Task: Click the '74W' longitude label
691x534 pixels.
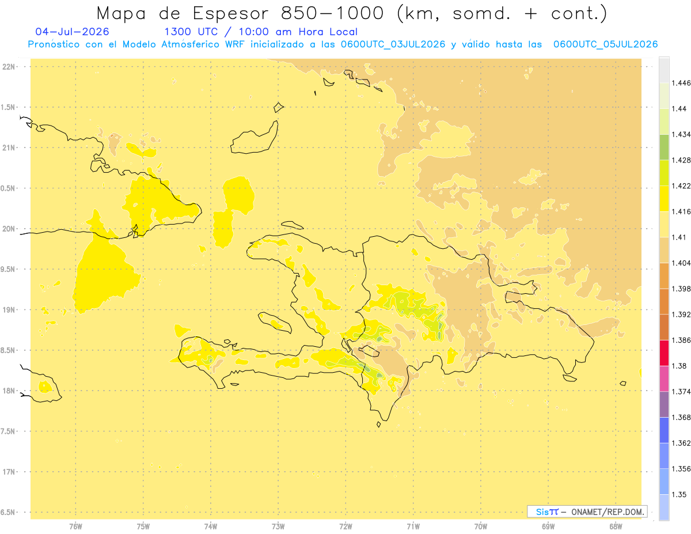Action: pos(211,525)
